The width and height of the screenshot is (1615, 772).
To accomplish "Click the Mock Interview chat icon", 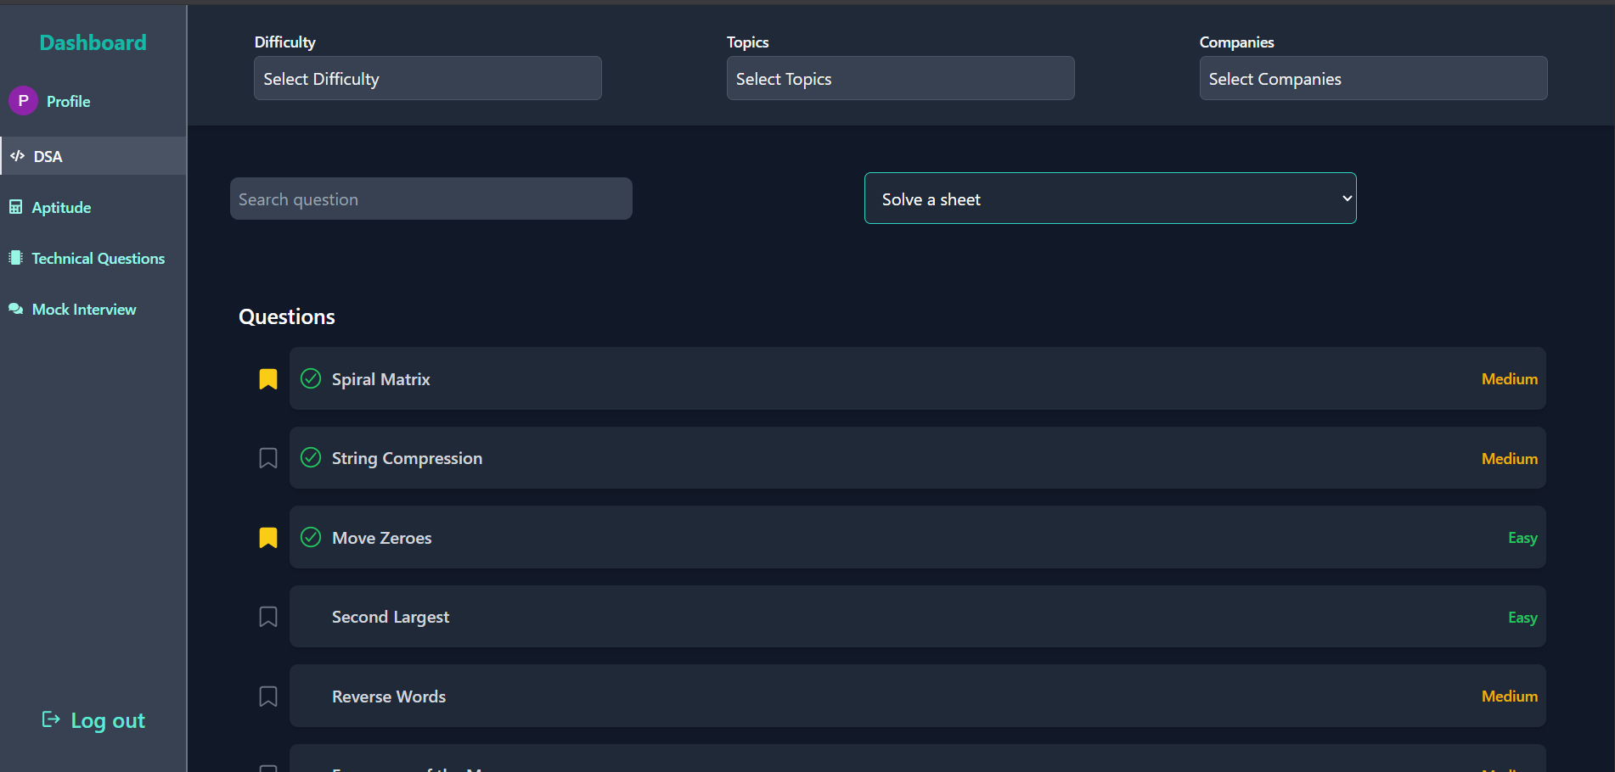I will tap(15, 309).
